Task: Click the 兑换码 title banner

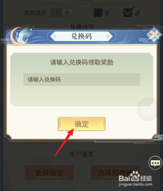Action: 81,36
